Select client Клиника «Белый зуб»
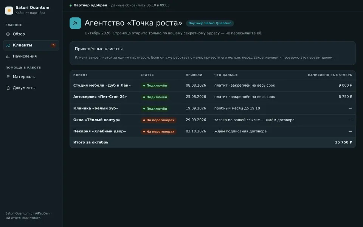363x227 pixels. (x=96, y=108)
